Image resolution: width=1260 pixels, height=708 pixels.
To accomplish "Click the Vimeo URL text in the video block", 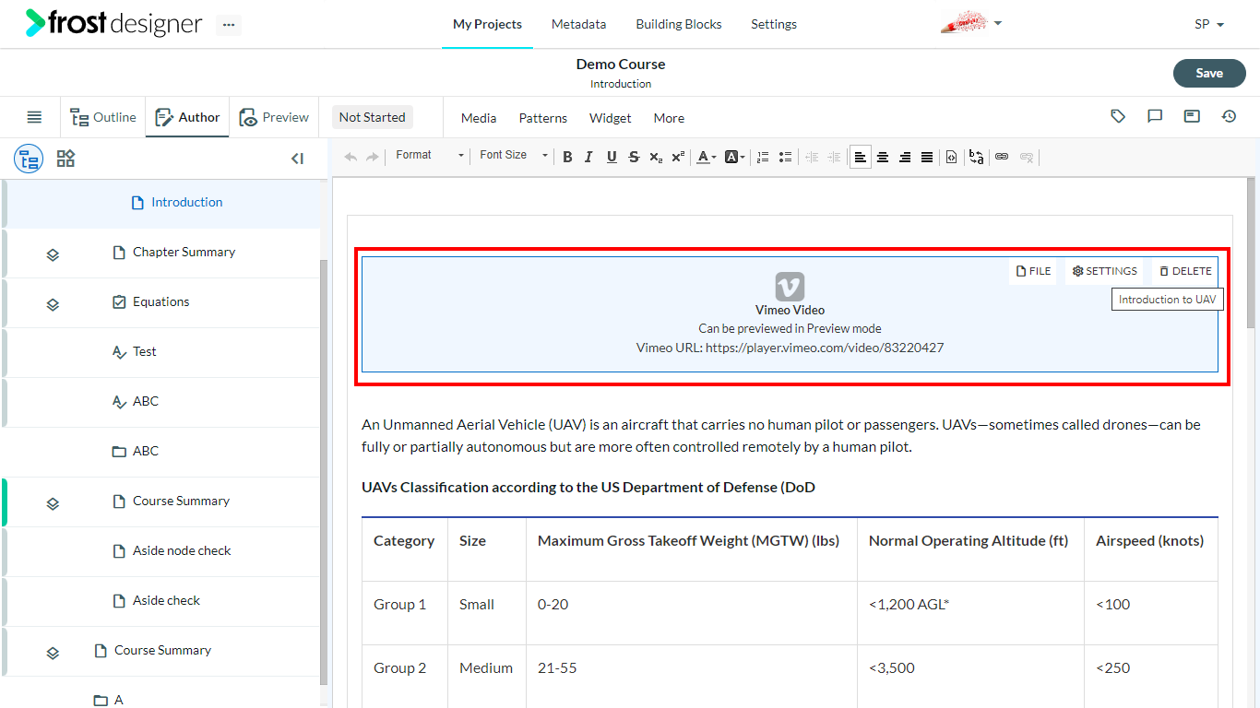I will point(790,348).
